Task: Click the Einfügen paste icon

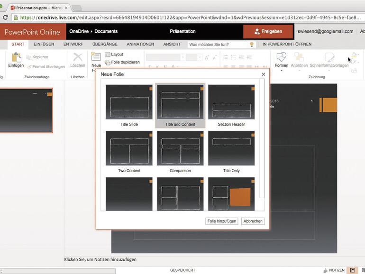Action: (16, 57)
